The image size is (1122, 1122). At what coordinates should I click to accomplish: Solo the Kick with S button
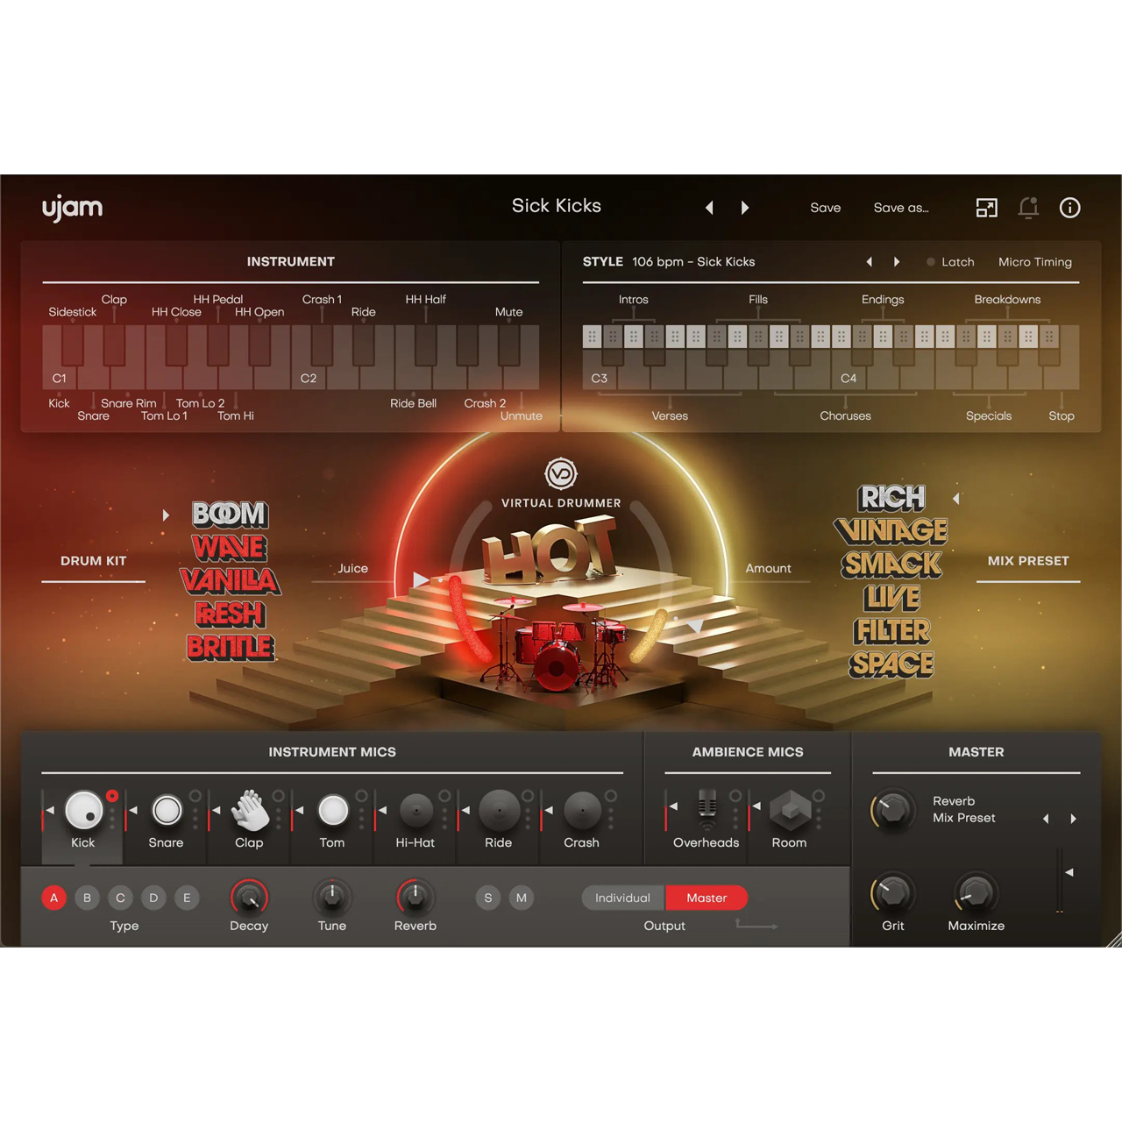click(488, 898)
